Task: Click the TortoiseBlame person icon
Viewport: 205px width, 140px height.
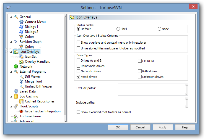Action: [16, 116]
